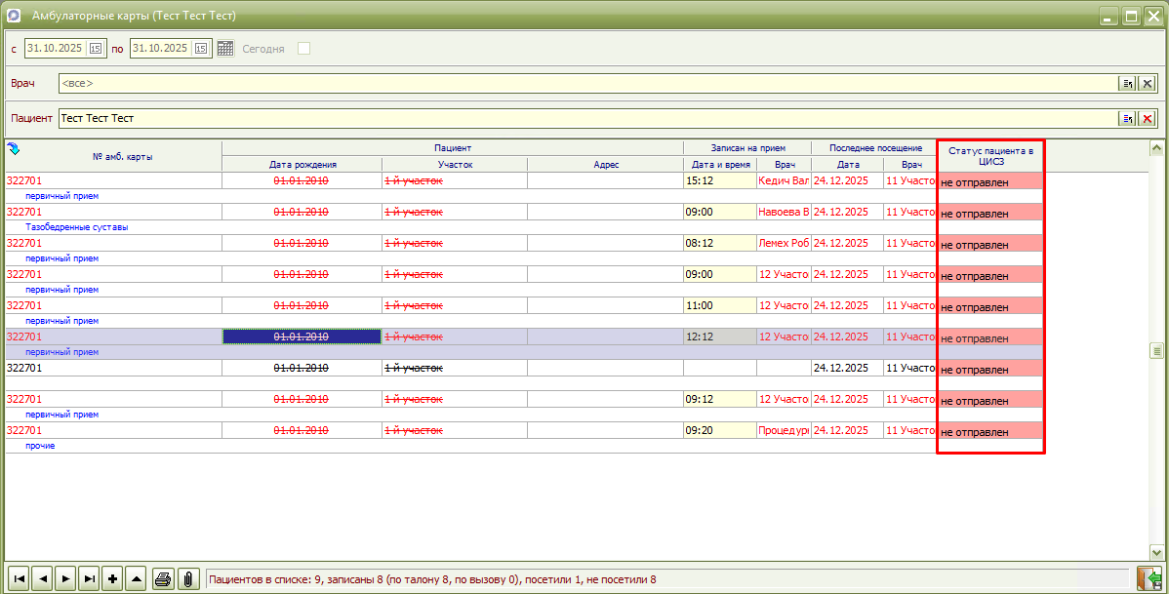This screenshot has height=594, width=1169.
Task: Jump to the first record in list
Action: [19, 579]
